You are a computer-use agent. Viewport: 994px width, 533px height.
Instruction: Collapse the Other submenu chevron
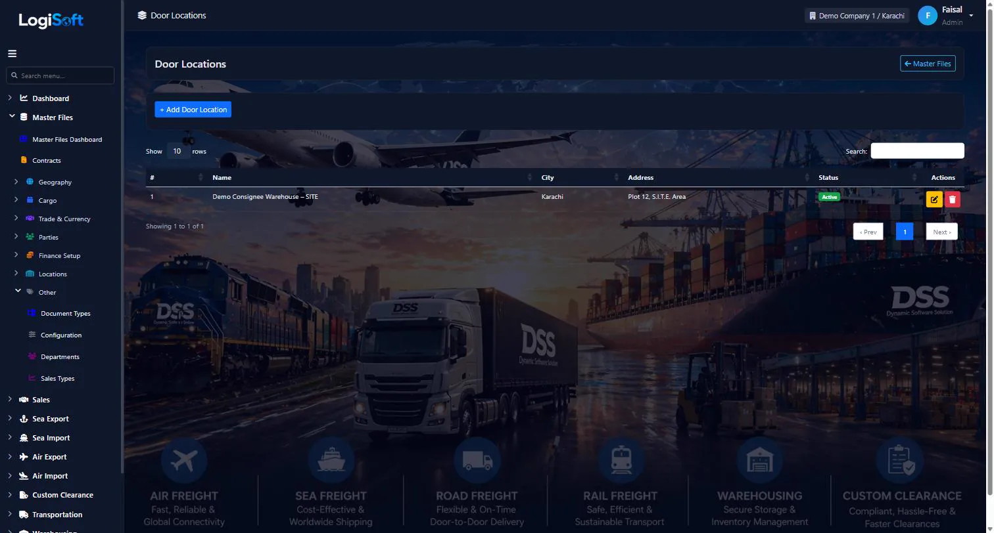[x=18, y=291]
